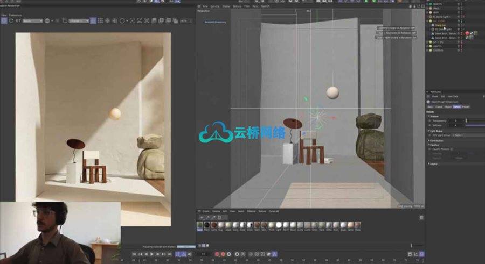The height and width of the screenshot is (264, 485).
Task: Open the Preferences menu in RenderView
Action: point(15,15)
